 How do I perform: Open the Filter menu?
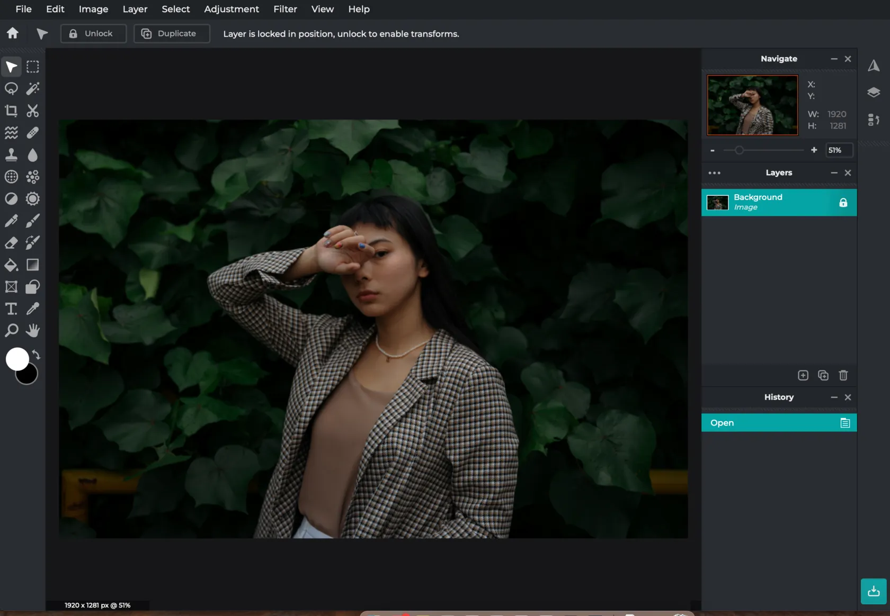tap(285, 9)
